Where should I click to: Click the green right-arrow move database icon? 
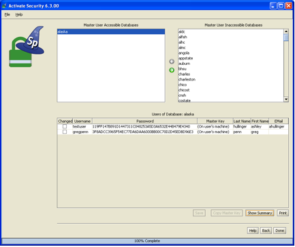[172, 70]
